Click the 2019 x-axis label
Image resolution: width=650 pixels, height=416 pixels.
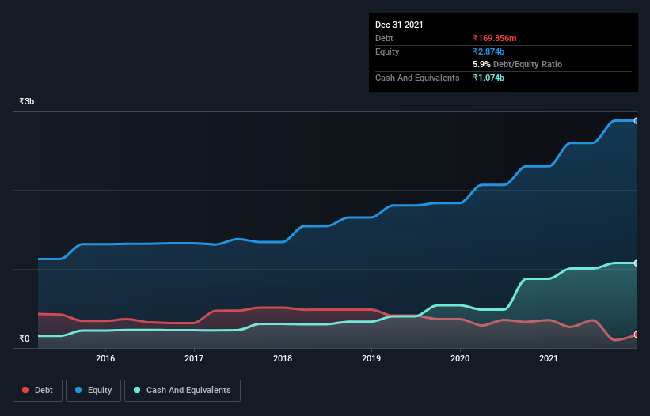pyautogui.click(x=371, y=358)
